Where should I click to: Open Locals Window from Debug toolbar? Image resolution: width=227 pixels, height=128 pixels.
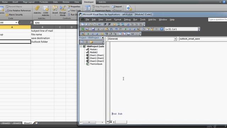(120, 34)
